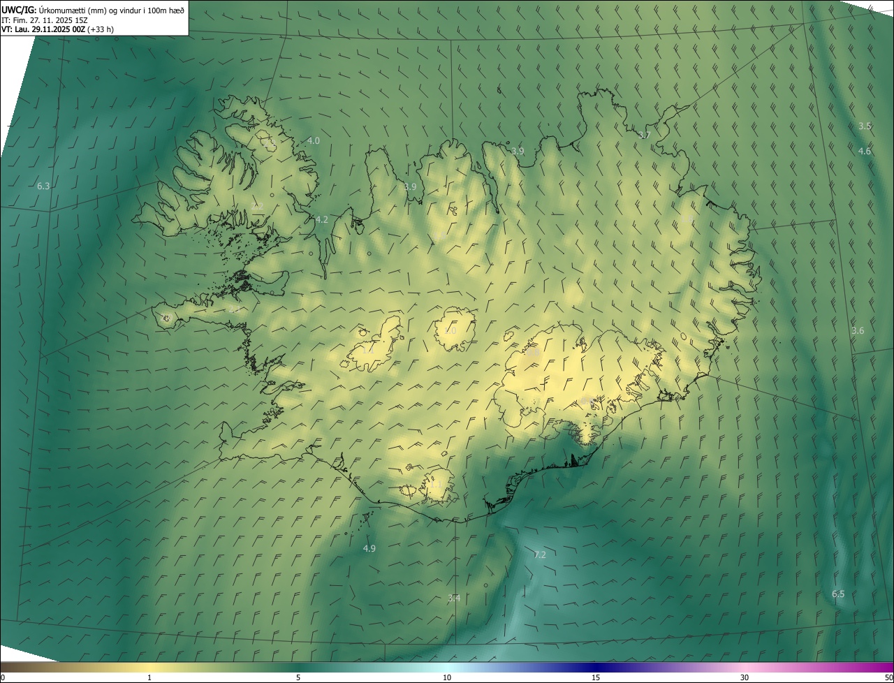Click the colour scale tick label 15
The height and width of the screenshot is (683, 894).
(596, 677)
